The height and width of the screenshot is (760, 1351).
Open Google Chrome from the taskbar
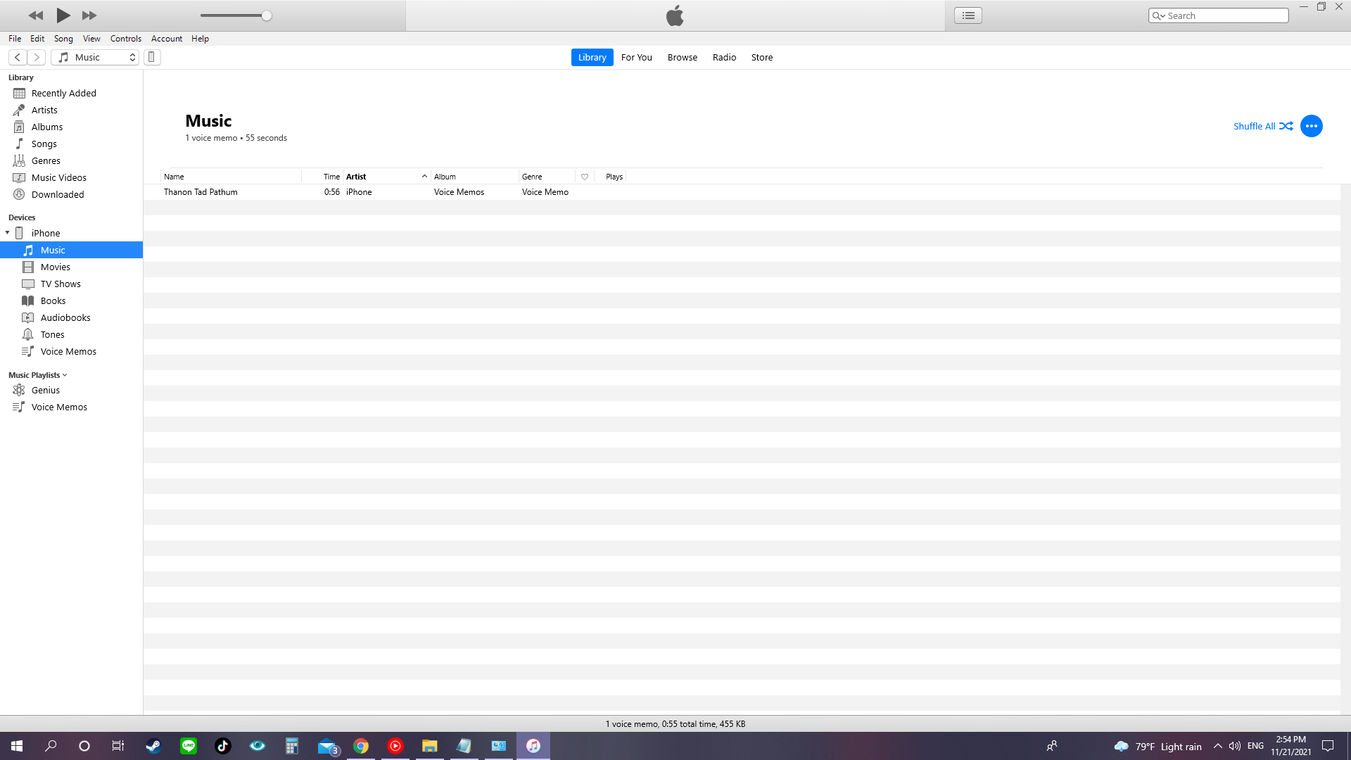click(x=361, y=746)
